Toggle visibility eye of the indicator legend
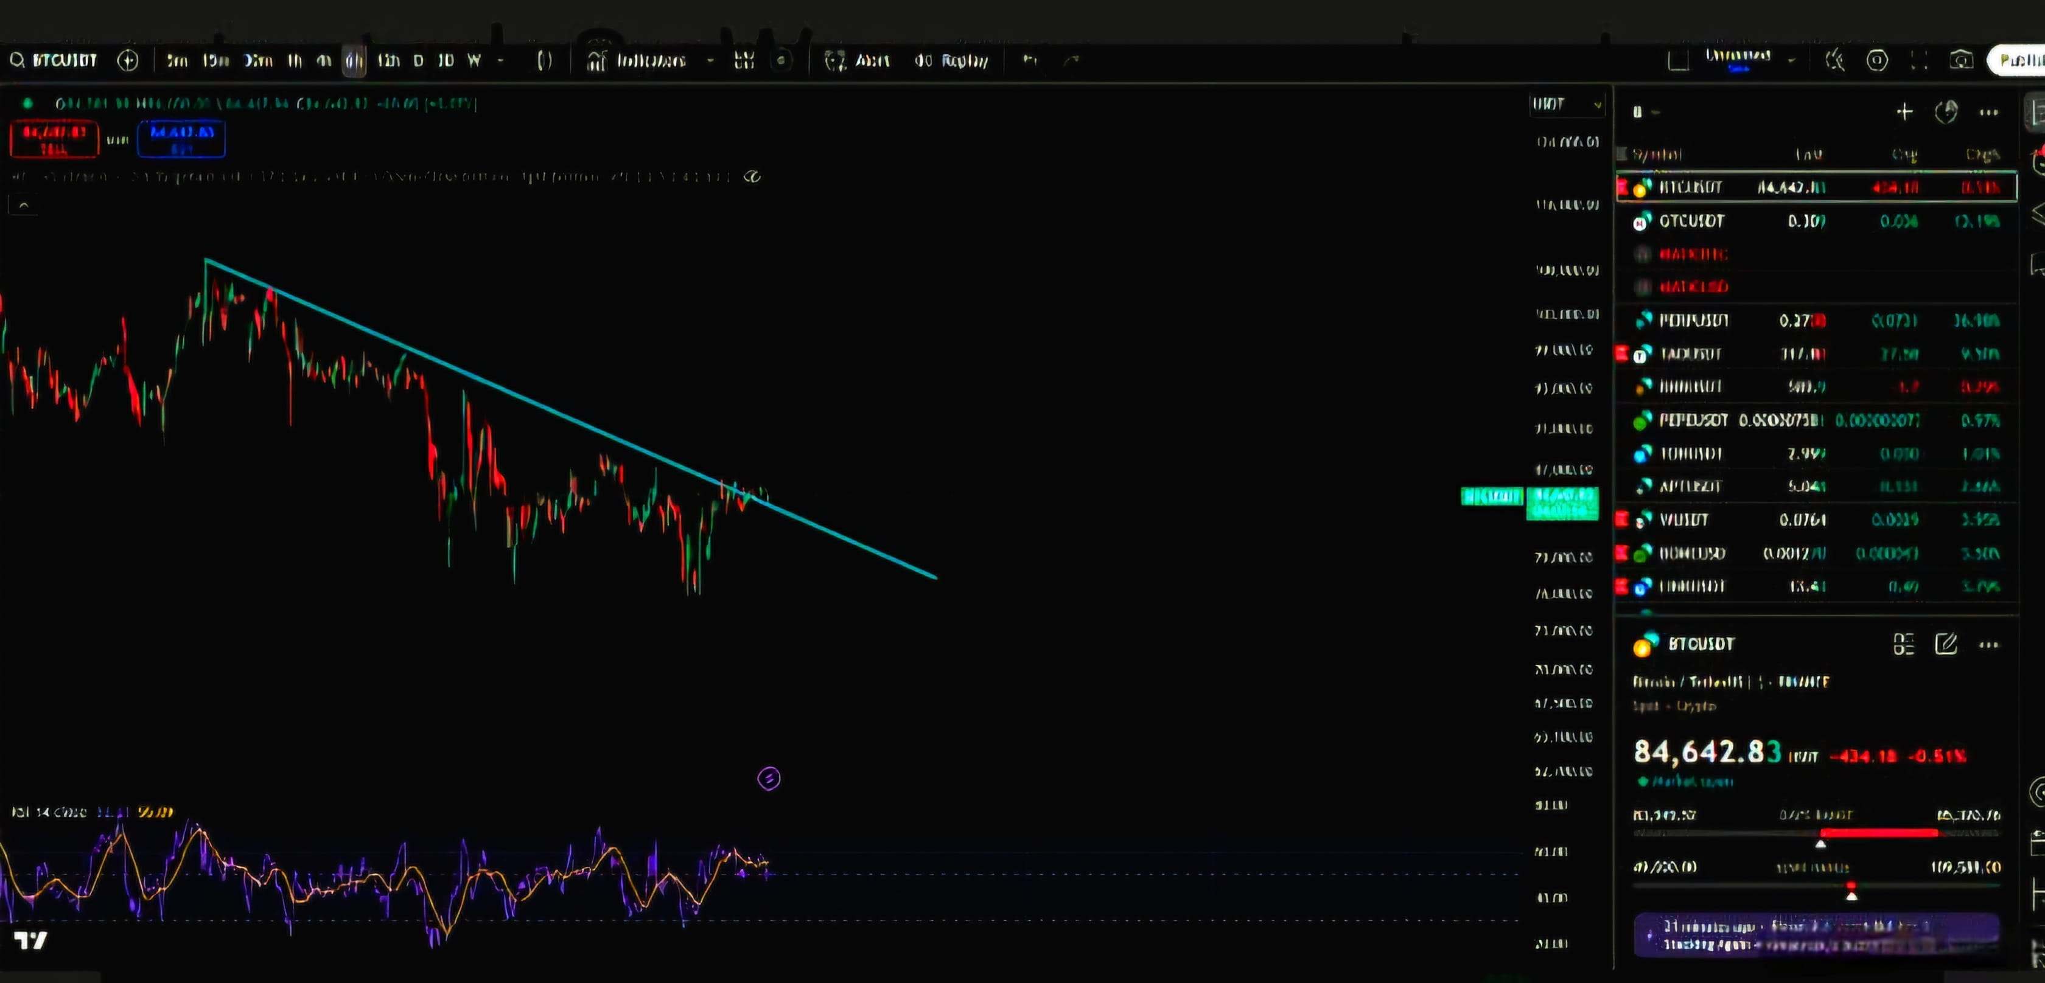 point(752,176)
